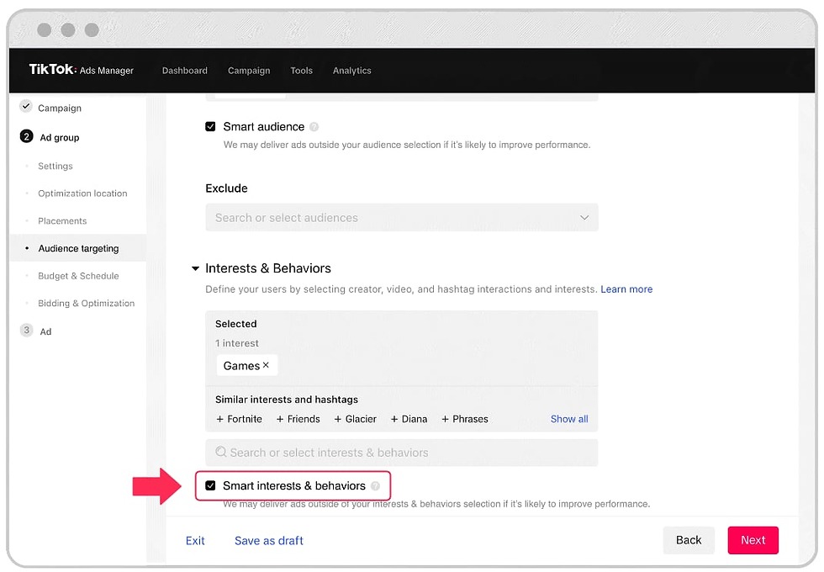
Task: Click the search interests & behaviors field
Action: click(401, 453)
